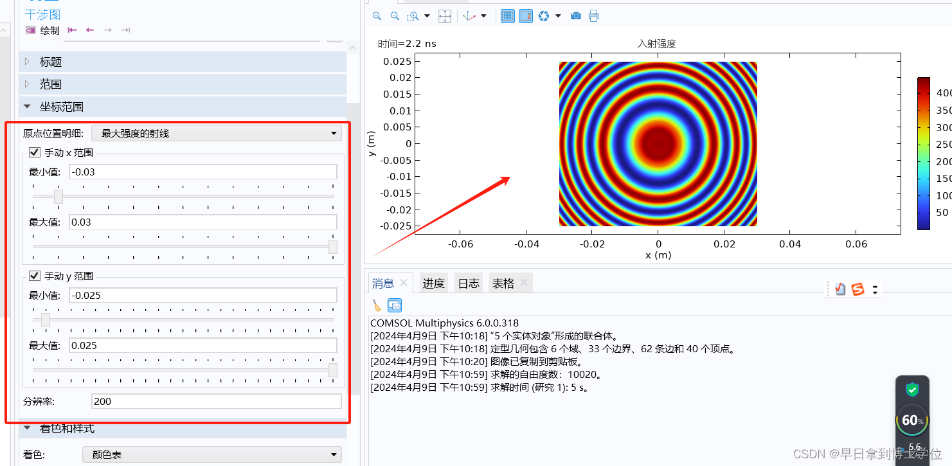This screenshot has height=466, width=952.
Task: Click the y maximum slider handle
Action: tap(332, 370)
